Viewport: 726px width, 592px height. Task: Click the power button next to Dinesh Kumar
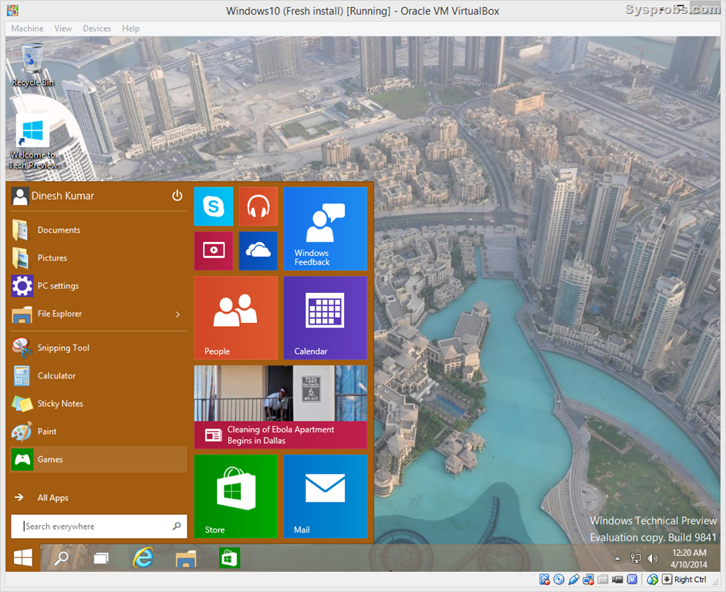pos(177,196)
